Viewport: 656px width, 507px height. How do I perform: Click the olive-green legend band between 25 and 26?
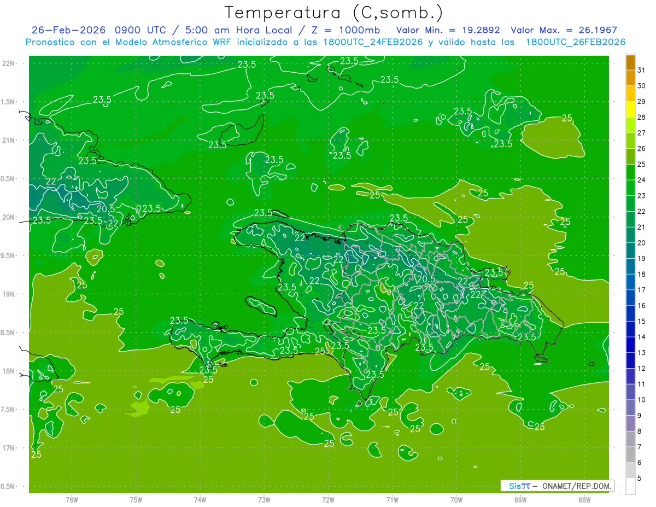(x=630, y=156)
